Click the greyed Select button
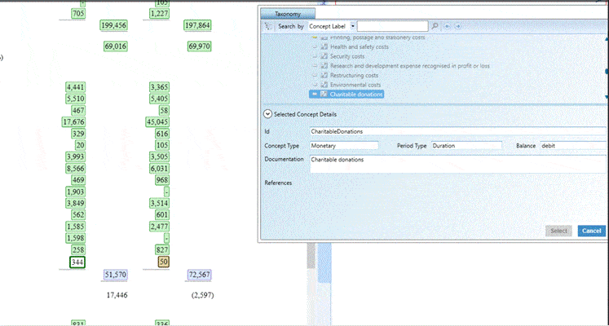The height and width of the screenshot is (326, 609). [558, 231]
